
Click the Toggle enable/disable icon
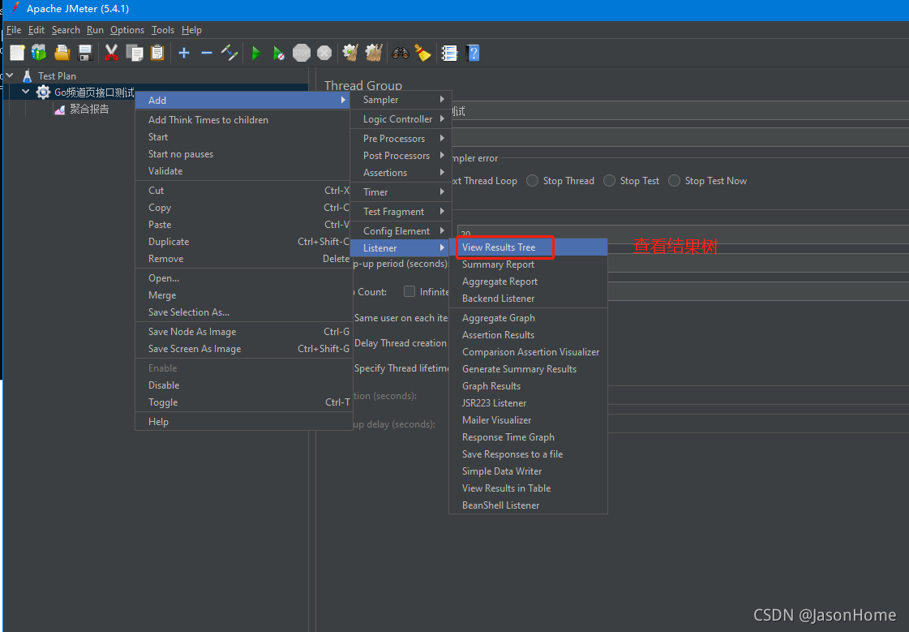(229, 53)
